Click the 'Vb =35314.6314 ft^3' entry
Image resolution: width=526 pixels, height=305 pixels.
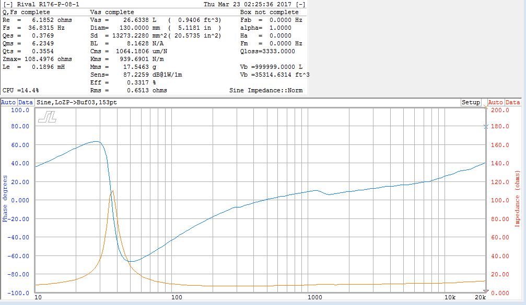[x=275, y=75]
